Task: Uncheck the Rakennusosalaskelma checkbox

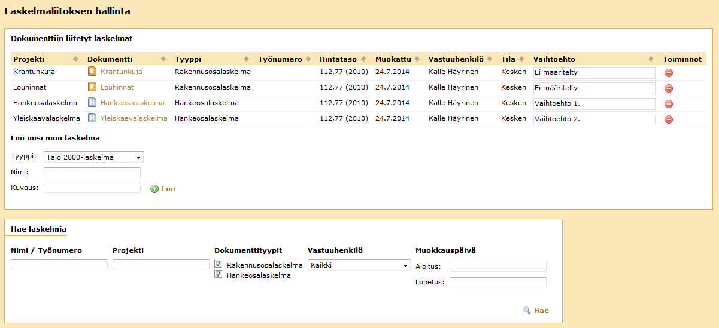Action: click(x=219, y=264)
